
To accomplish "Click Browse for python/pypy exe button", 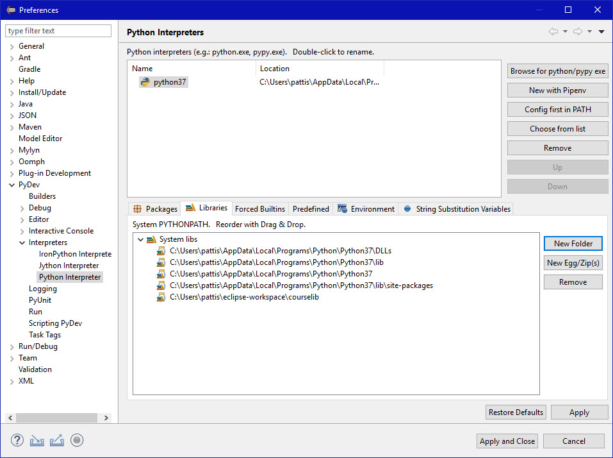I will (x=557, y=71).
